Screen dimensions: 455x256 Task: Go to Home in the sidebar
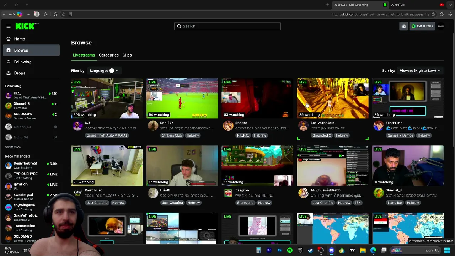coord(31,39)
